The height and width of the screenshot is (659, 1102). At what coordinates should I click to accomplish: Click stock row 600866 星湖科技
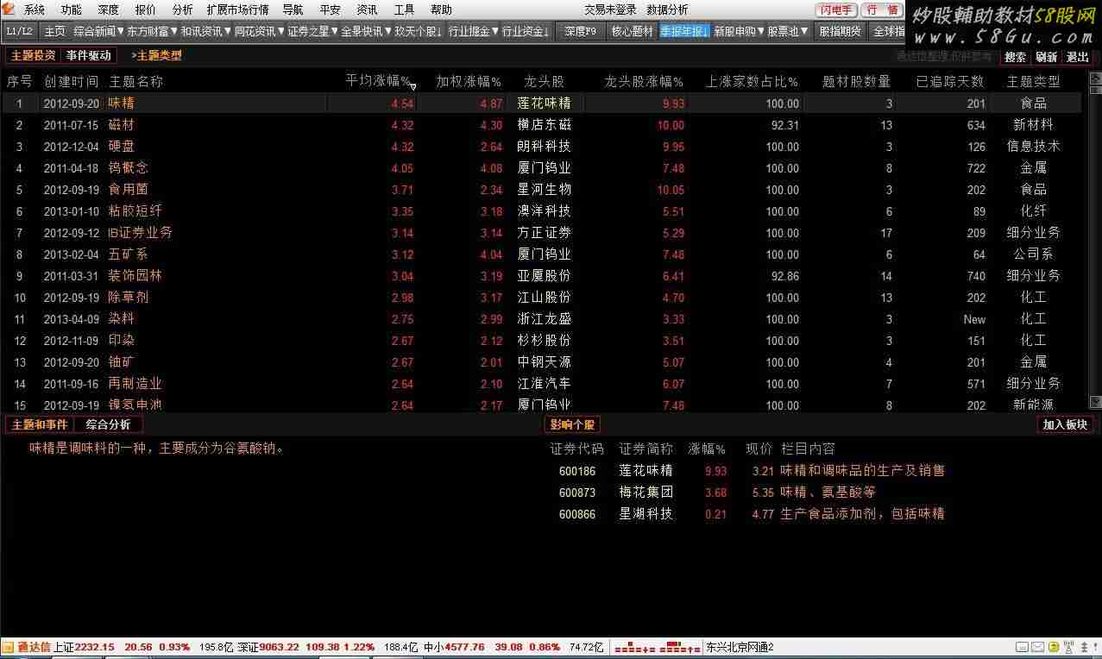(x=751, y=514)
